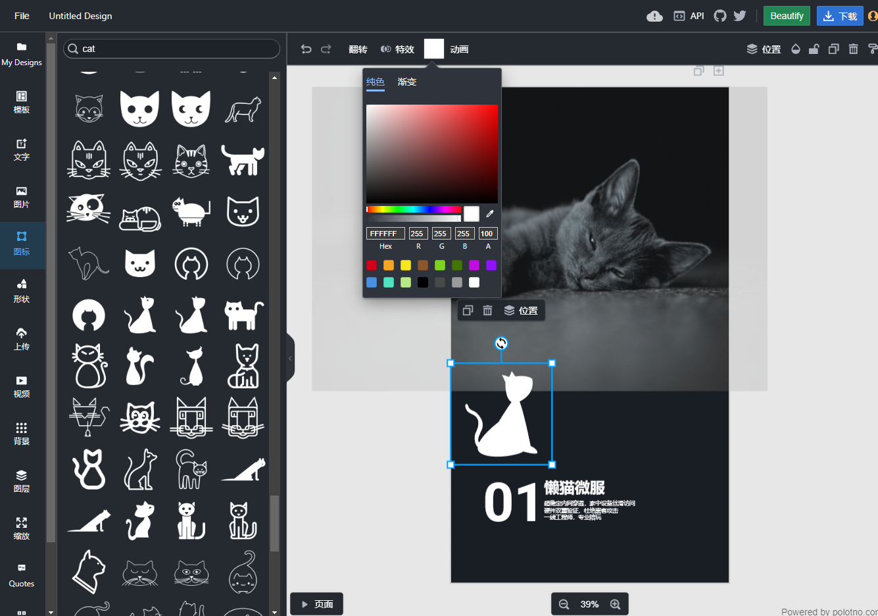878x616 pixels.
Task: Collapse the side panel with arrow handle
Action: 290,358
